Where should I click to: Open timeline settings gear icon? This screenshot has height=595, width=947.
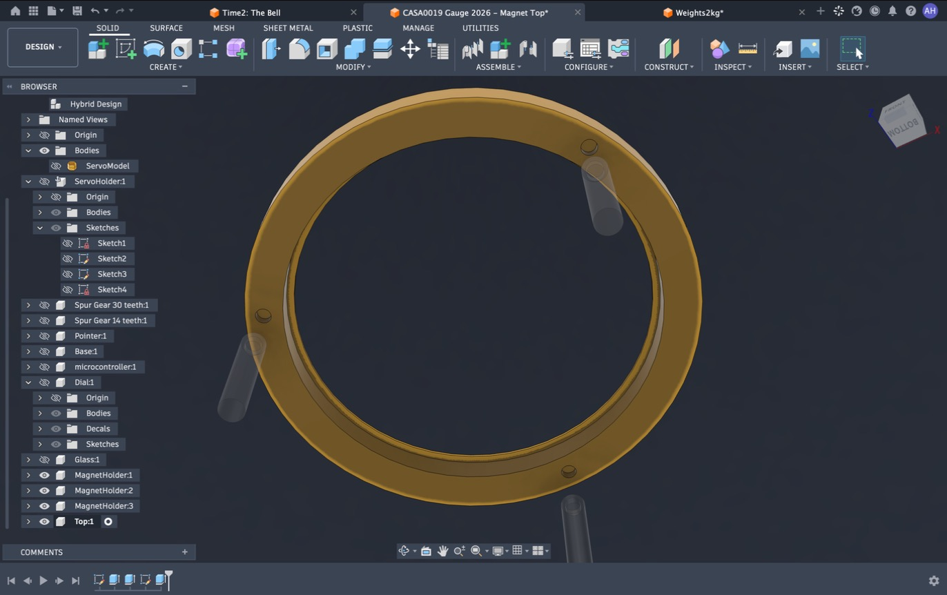tap(934, 581)
